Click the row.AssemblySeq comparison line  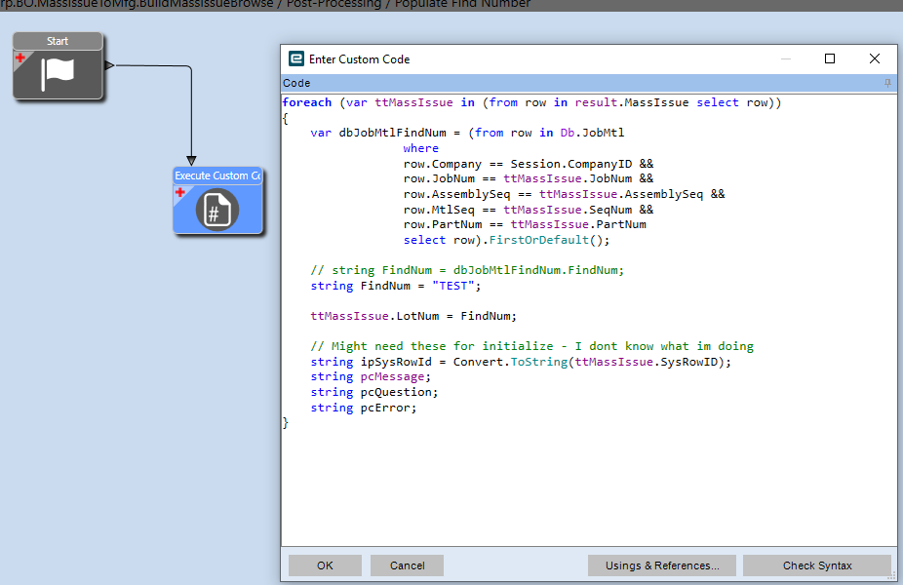[564, 194]
